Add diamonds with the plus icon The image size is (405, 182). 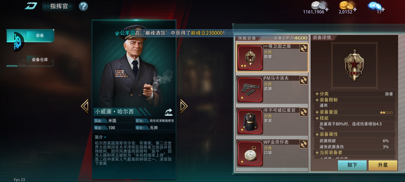[x=383, y=10]
